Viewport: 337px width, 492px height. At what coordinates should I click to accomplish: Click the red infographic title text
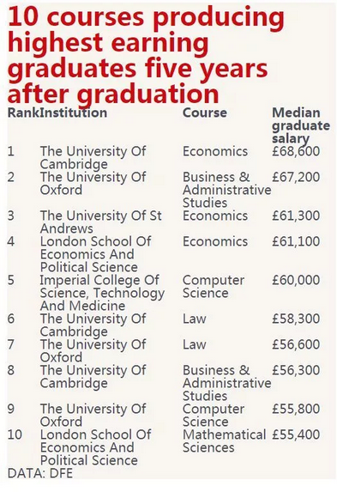coord(146,55)
